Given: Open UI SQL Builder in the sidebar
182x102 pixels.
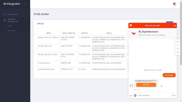Looking at the screenshot, I should 13,14.
